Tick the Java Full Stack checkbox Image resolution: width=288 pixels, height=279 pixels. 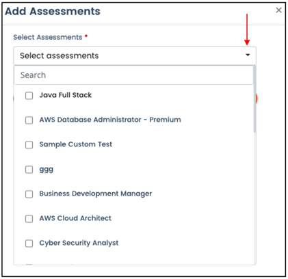pos(29,96)
